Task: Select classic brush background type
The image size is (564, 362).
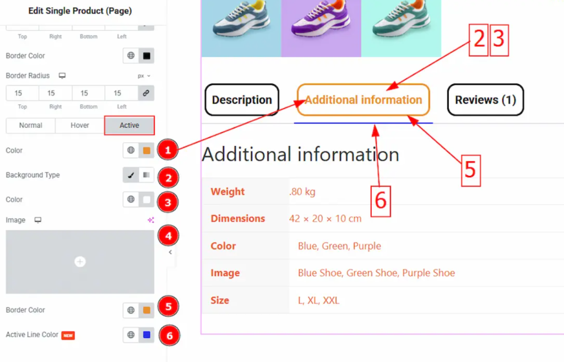Action: tap(131, 175)
